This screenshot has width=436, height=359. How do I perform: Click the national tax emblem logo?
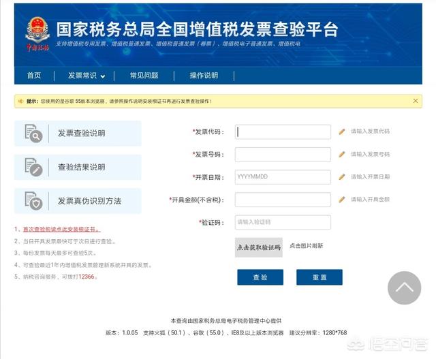coord(37,34)
